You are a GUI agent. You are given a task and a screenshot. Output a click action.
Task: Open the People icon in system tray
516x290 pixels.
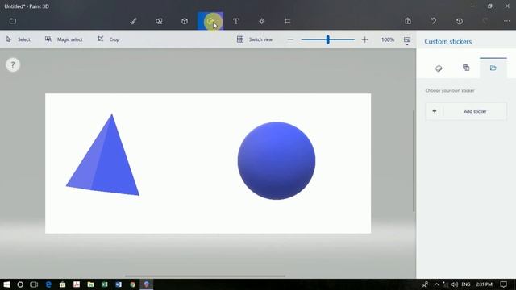pyautogui.click(x=425, y=284)
